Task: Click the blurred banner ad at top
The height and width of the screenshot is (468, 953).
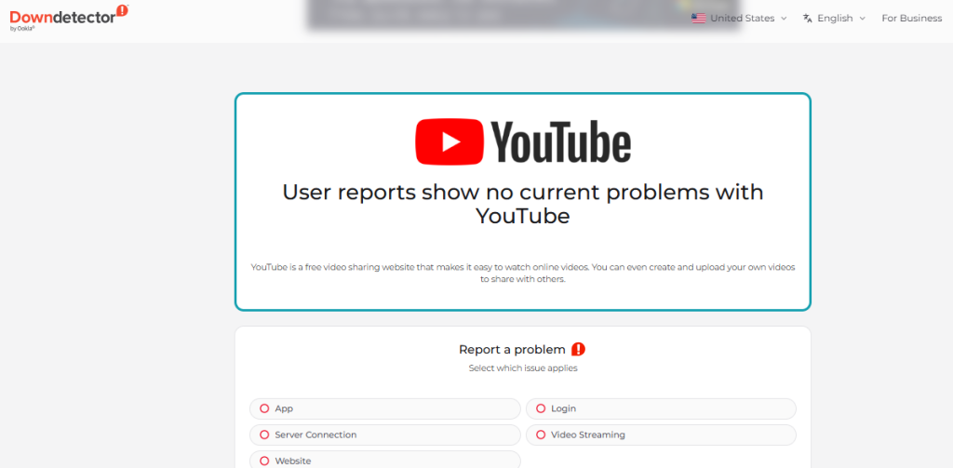Action: point(523,15)
